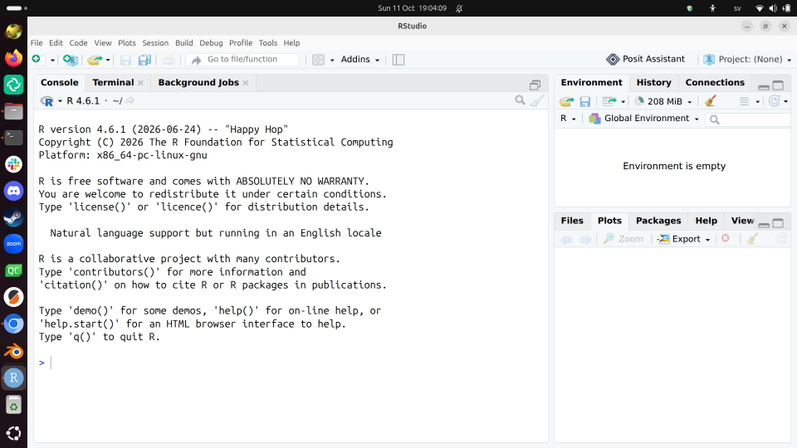
Task: Switch to the Packages tab
Action: tap(658, 221)
